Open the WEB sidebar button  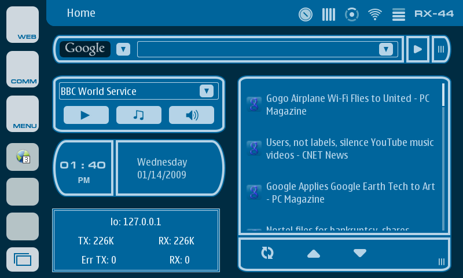23,25
